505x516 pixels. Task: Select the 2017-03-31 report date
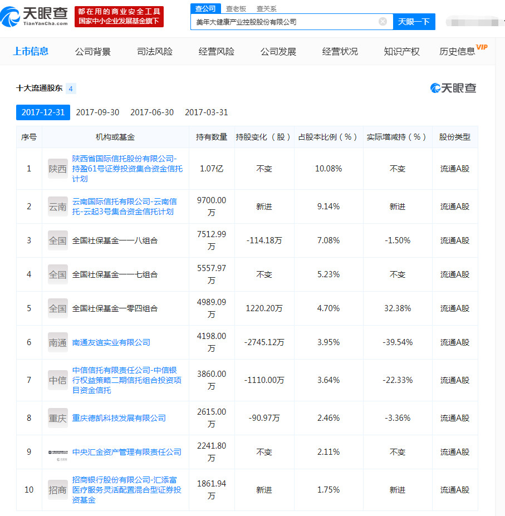point(207,112)
